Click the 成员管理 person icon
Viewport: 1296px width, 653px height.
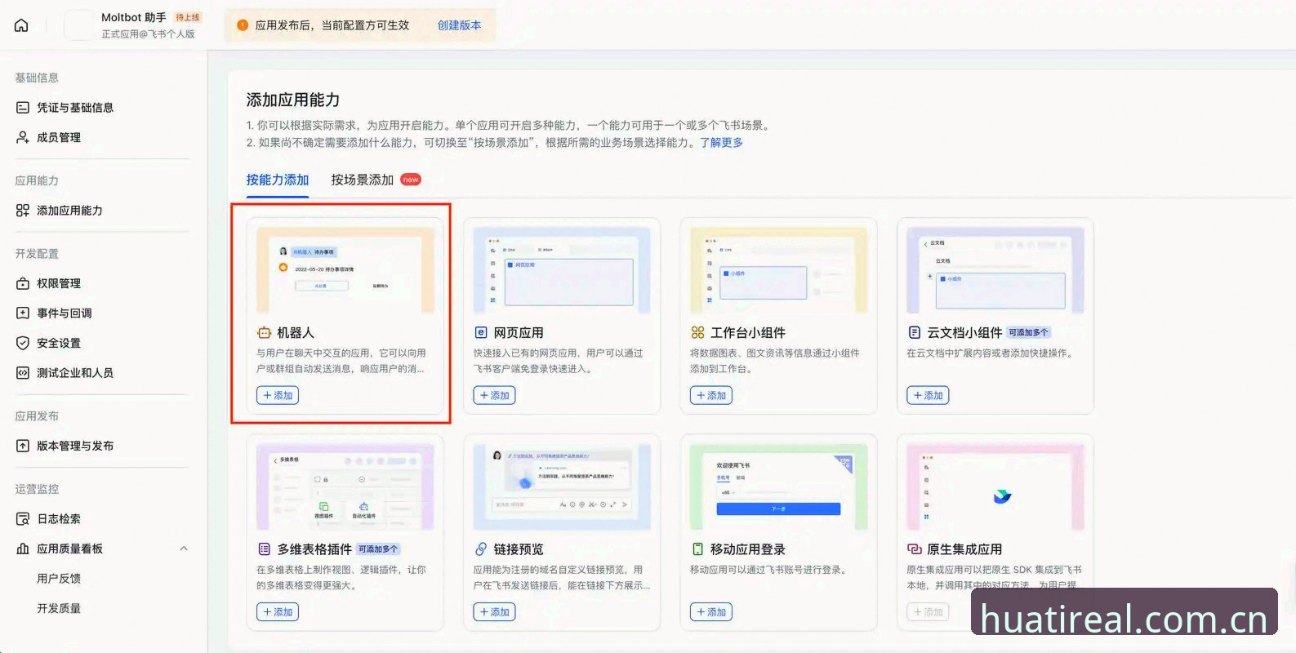23,137
